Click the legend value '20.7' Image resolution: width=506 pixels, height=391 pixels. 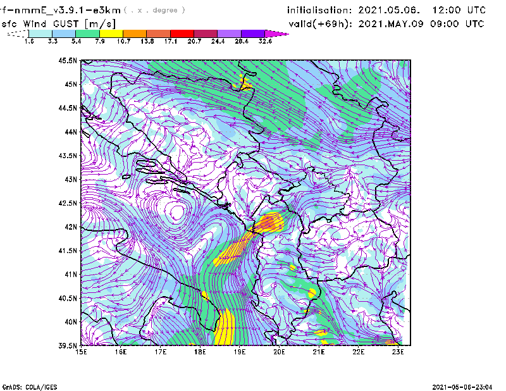[194, 41]
